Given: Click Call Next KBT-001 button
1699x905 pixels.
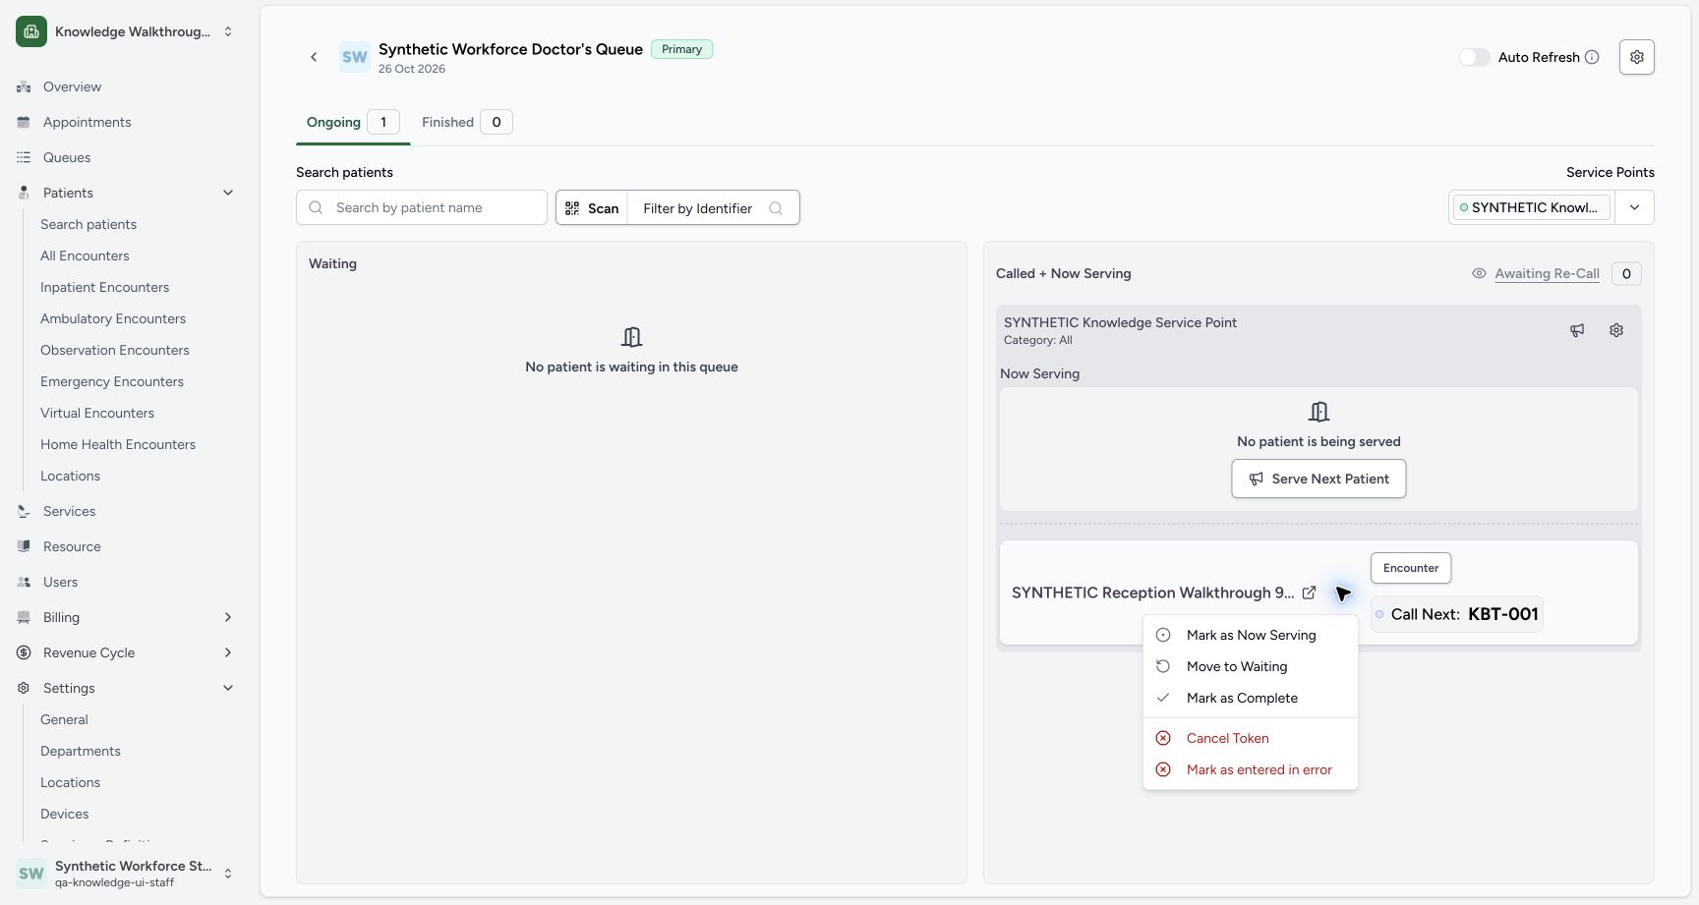Looking at the screenshot, I should [1457, 614].
